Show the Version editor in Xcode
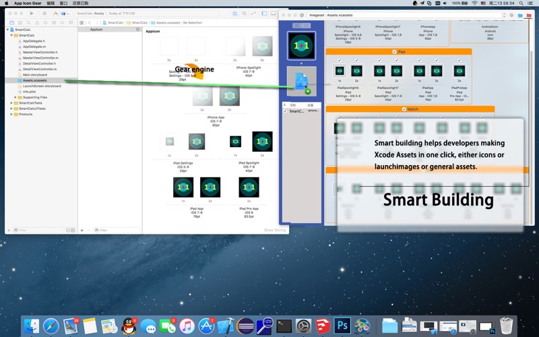Image resolution: width=539 pixels, height=337 pixels. [253, 13]
